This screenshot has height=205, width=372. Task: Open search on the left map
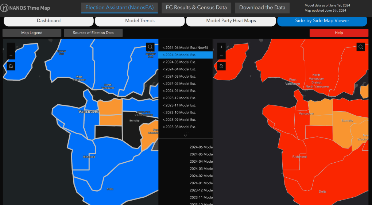point(150,47)
